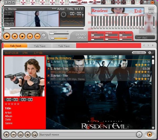Select the first orange Tab Text tab

16,46
